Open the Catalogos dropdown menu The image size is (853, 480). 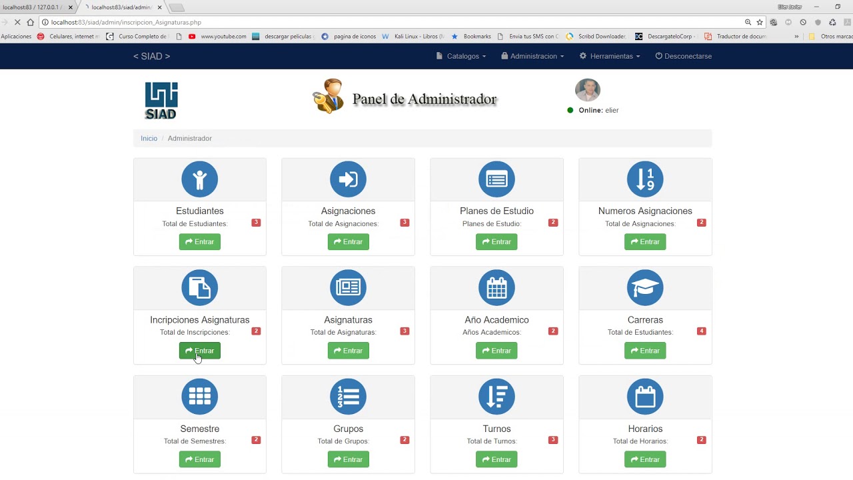pos(461,56)
